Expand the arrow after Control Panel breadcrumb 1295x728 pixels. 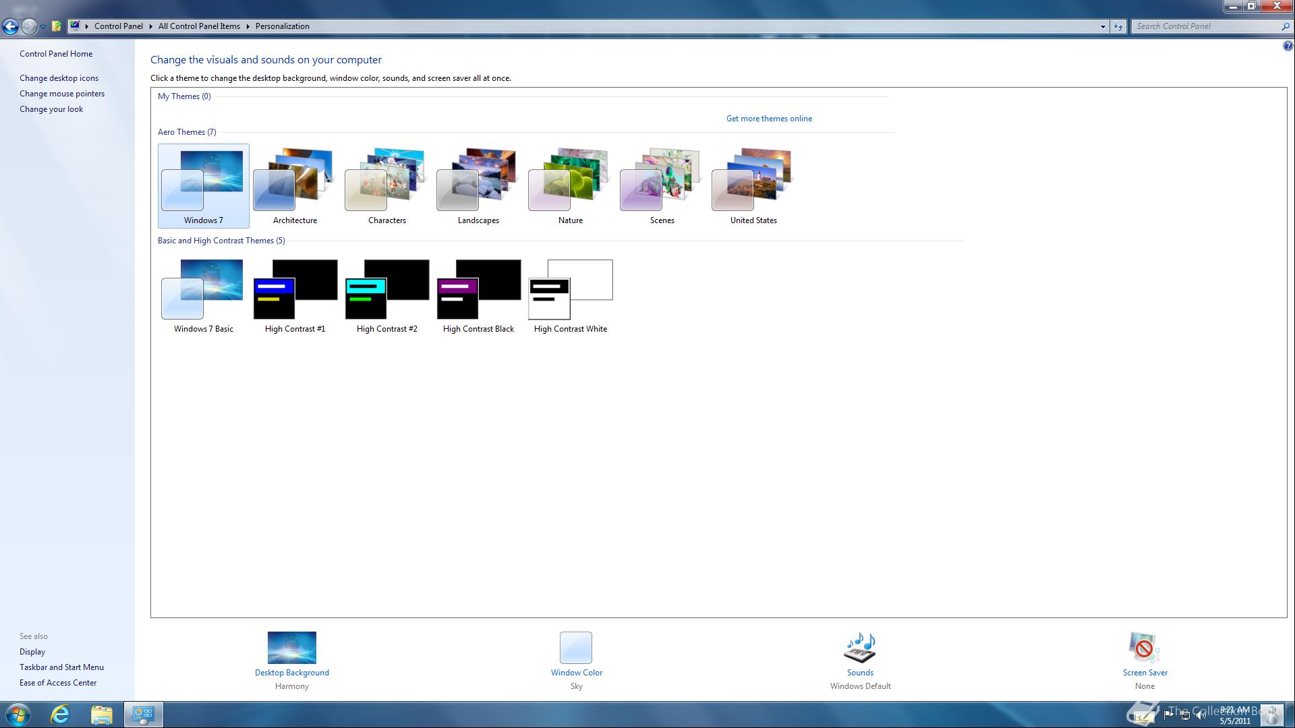coord(151,26)
